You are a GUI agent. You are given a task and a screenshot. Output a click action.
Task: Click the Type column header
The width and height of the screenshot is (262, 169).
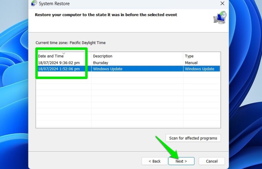coord(202,56)
